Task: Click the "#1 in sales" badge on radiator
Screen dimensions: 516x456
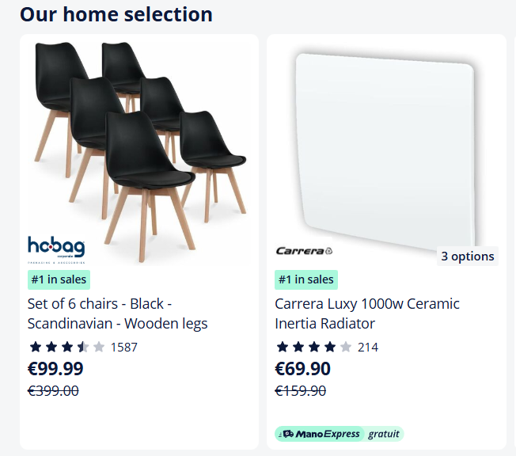Action: [x=306, y=279]
